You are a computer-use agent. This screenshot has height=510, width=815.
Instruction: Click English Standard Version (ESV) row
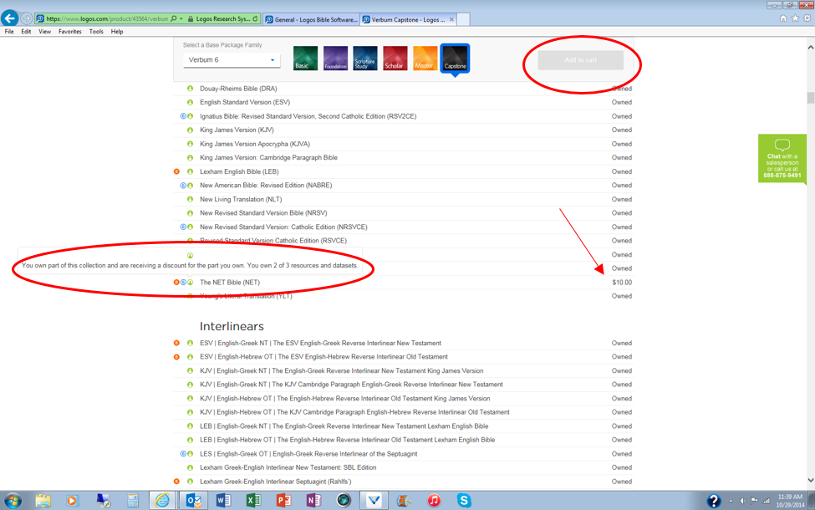coord(404,102)
